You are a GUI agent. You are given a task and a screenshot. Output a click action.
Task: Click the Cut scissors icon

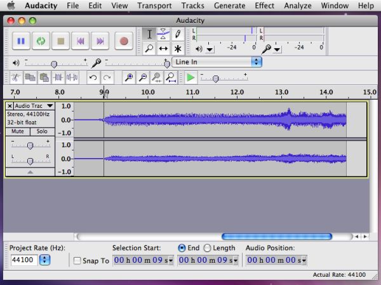[x=16, y=77]
